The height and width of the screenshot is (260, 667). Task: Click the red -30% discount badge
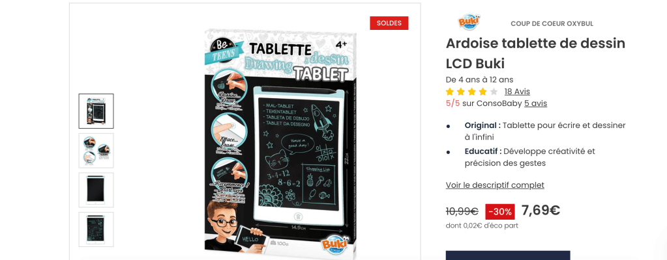coord(500,211)
